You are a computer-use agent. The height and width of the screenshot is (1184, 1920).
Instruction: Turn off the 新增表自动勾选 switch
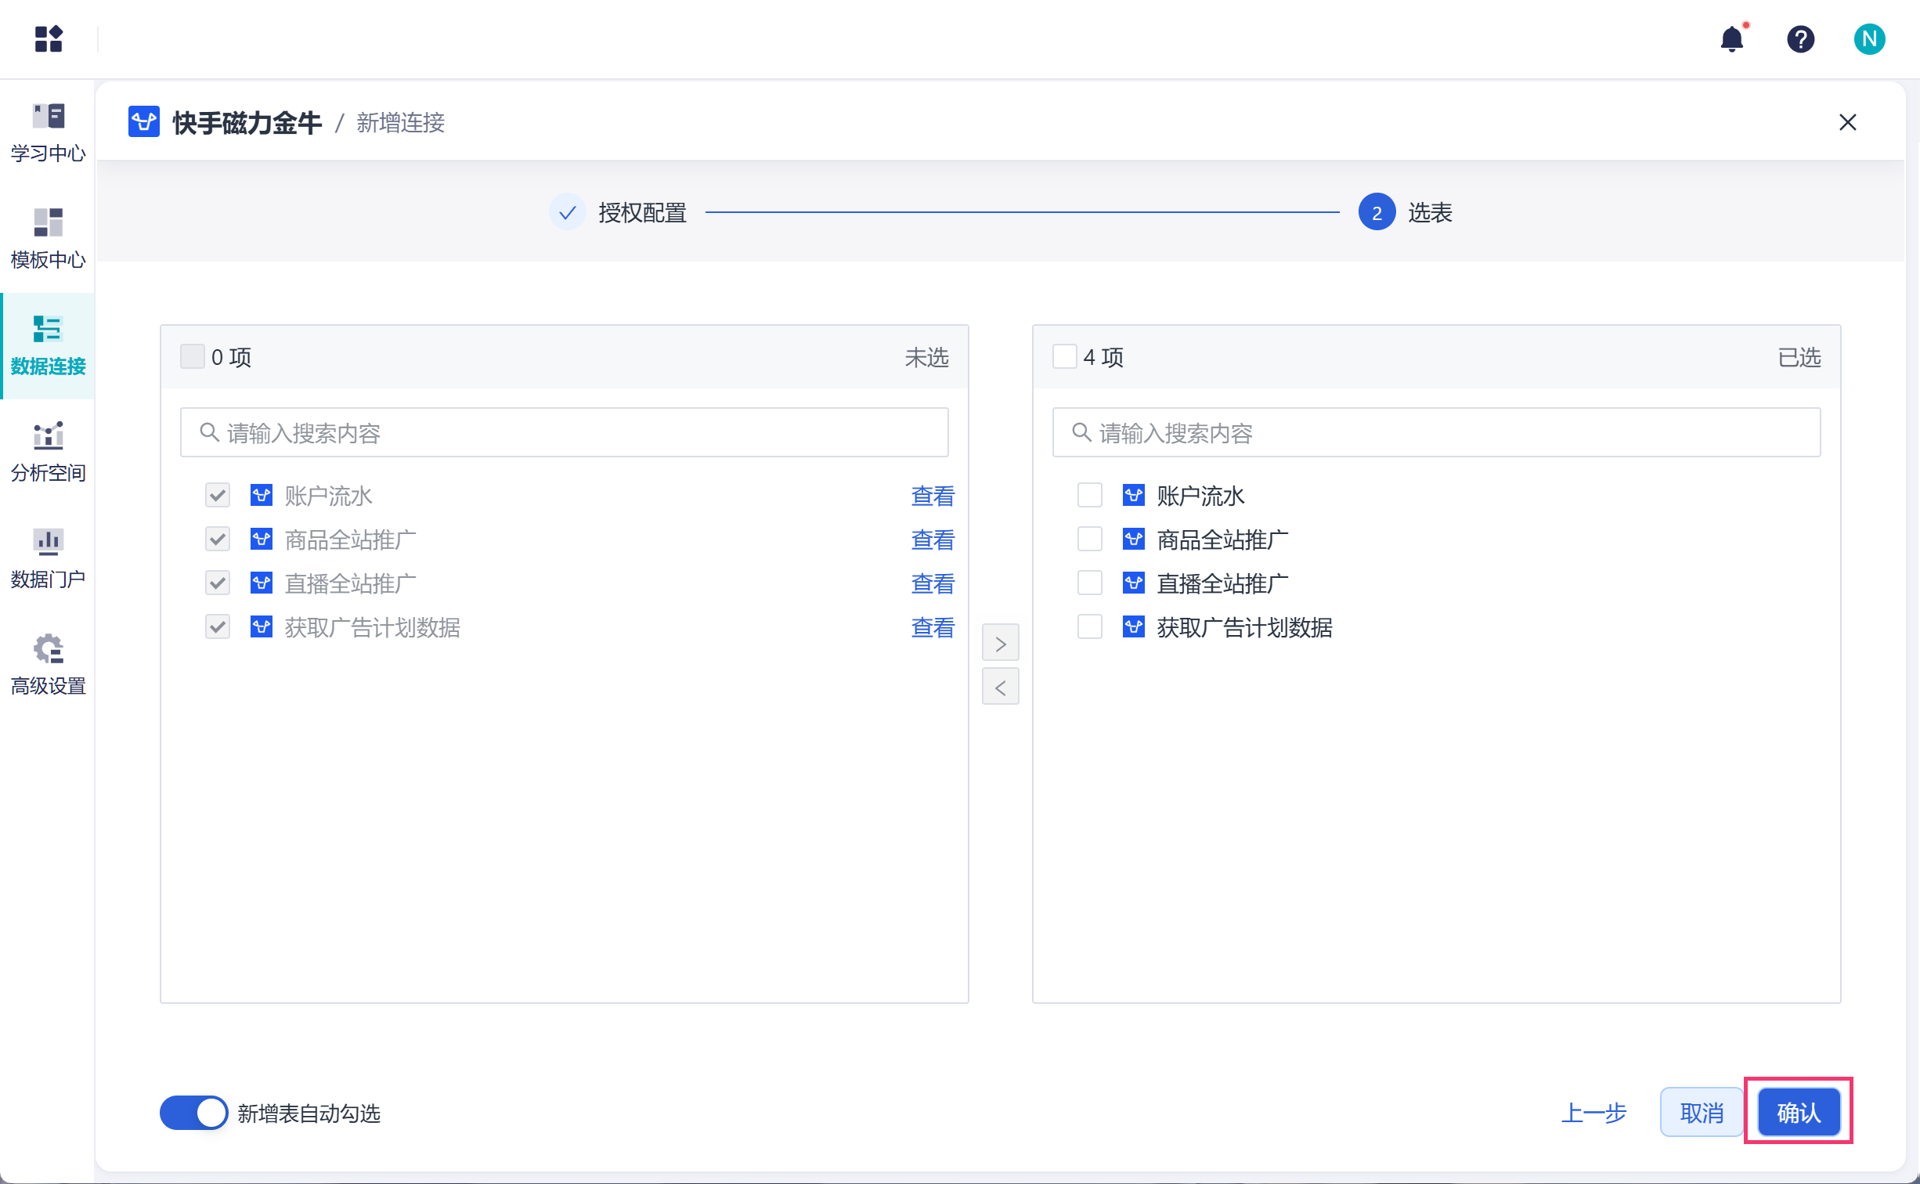click(194, 1112)
